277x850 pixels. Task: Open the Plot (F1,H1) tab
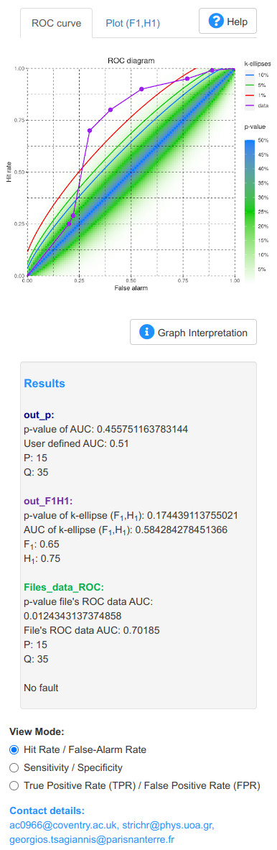pyautogui.click(x=133, y=23)
